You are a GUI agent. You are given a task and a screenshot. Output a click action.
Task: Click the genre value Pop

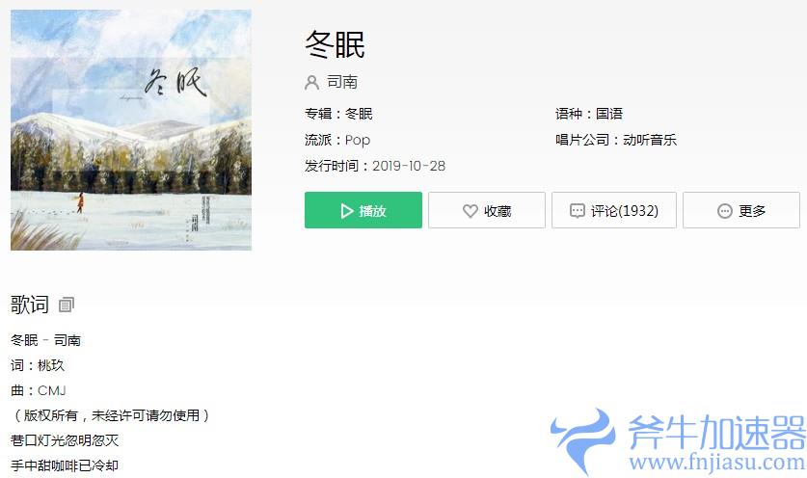[x=357, y=140]
